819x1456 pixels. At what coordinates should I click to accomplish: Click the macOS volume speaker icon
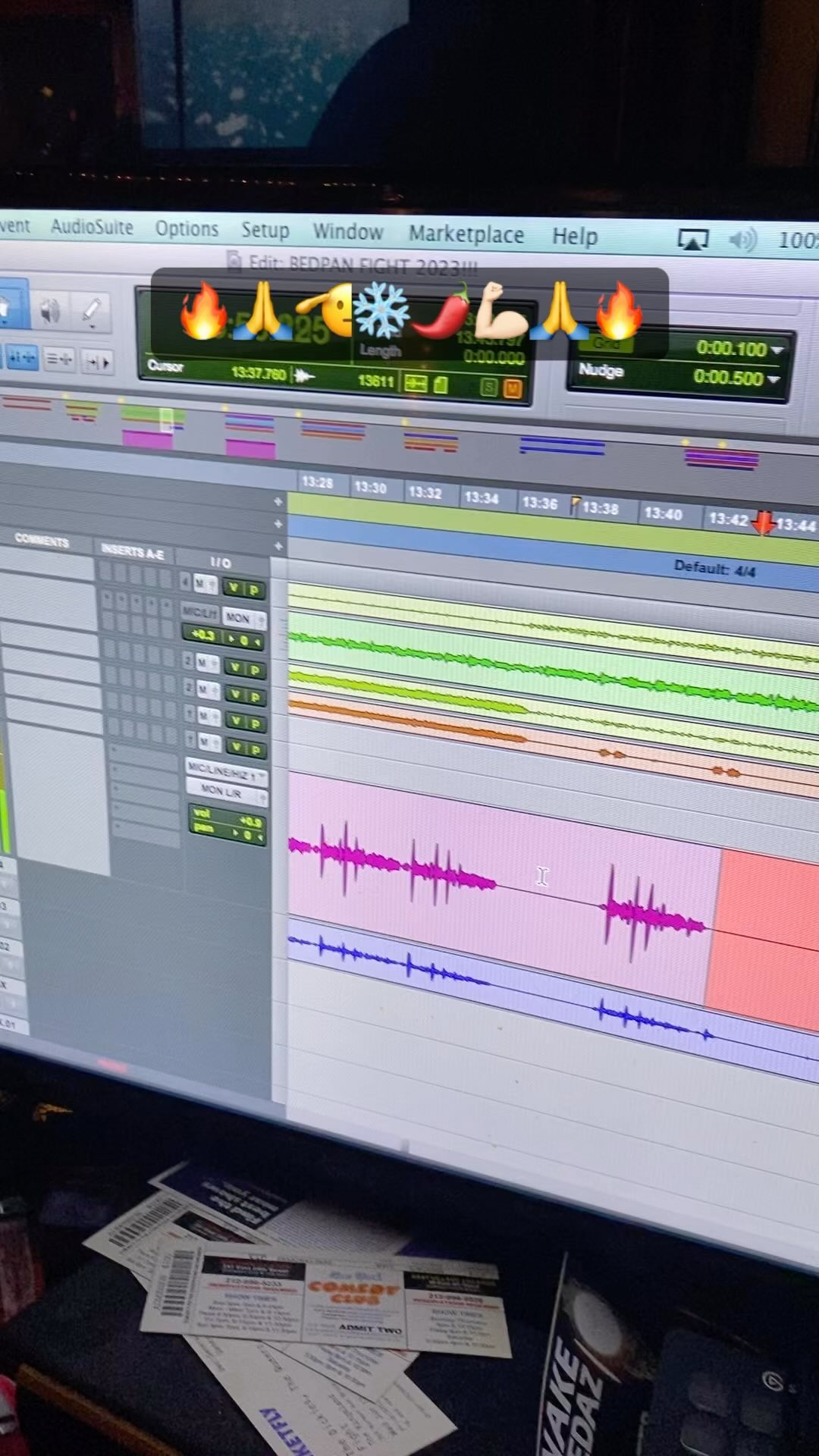point(742,240)
